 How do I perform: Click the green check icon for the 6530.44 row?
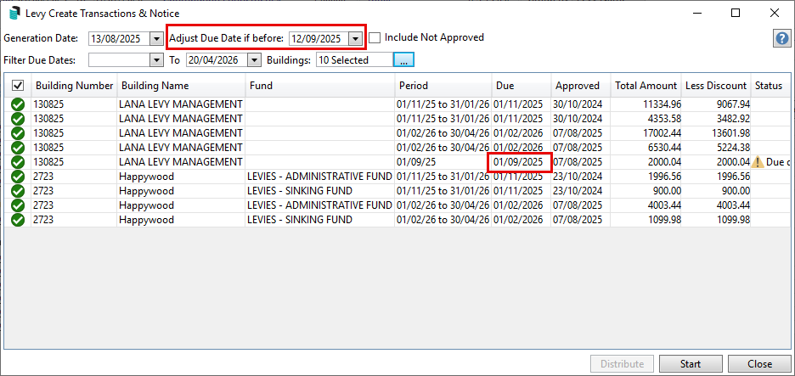click(18, 148)
